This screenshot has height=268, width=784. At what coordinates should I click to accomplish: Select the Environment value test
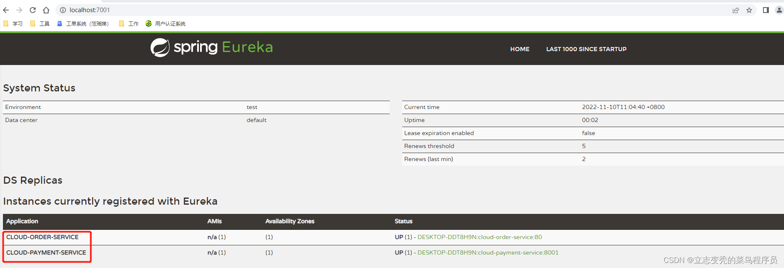point(252,107)
